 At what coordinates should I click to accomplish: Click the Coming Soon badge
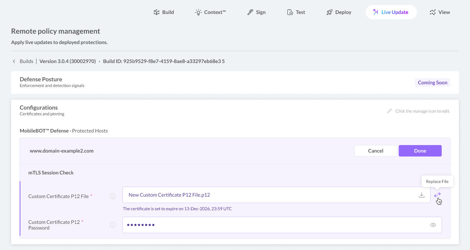432,82
